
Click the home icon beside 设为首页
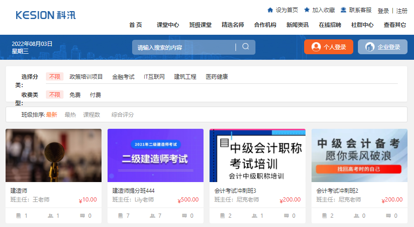[x=270, y=10]
